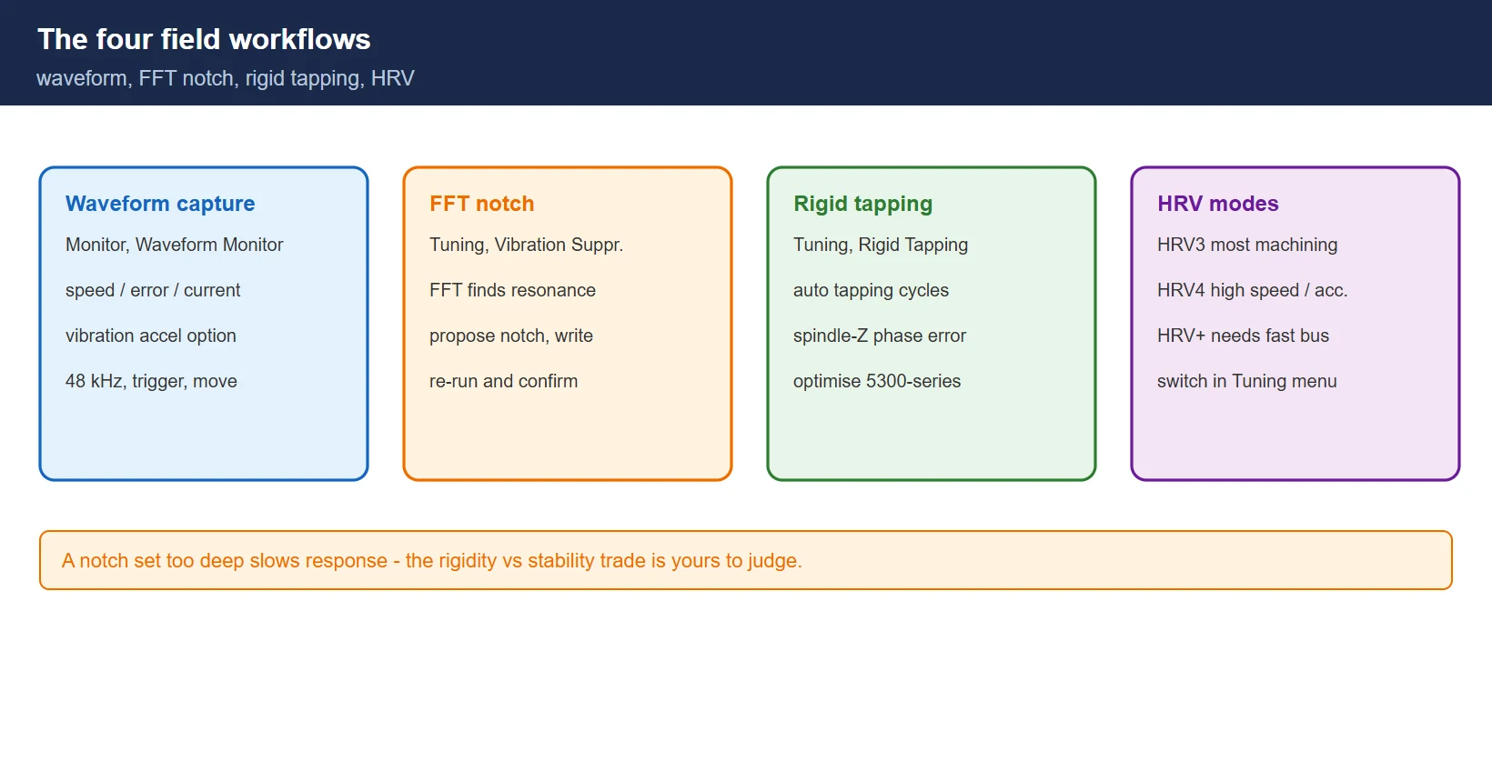Click the "spindle-Z phase error" line

[x=880, y=336]
